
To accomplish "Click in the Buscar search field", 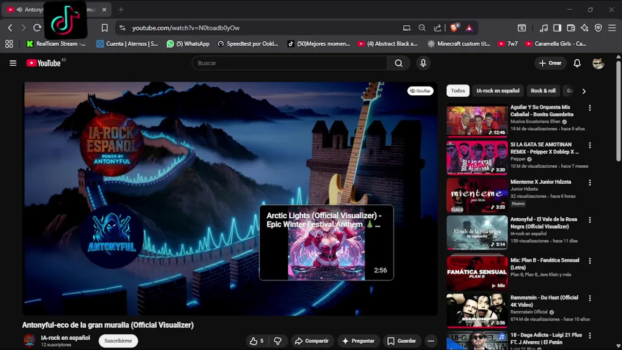I will [x=290, y=63].
